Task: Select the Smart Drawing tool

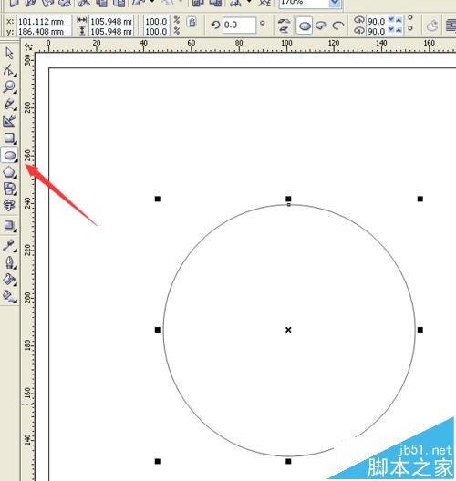Action: click(x=9, y=121)
